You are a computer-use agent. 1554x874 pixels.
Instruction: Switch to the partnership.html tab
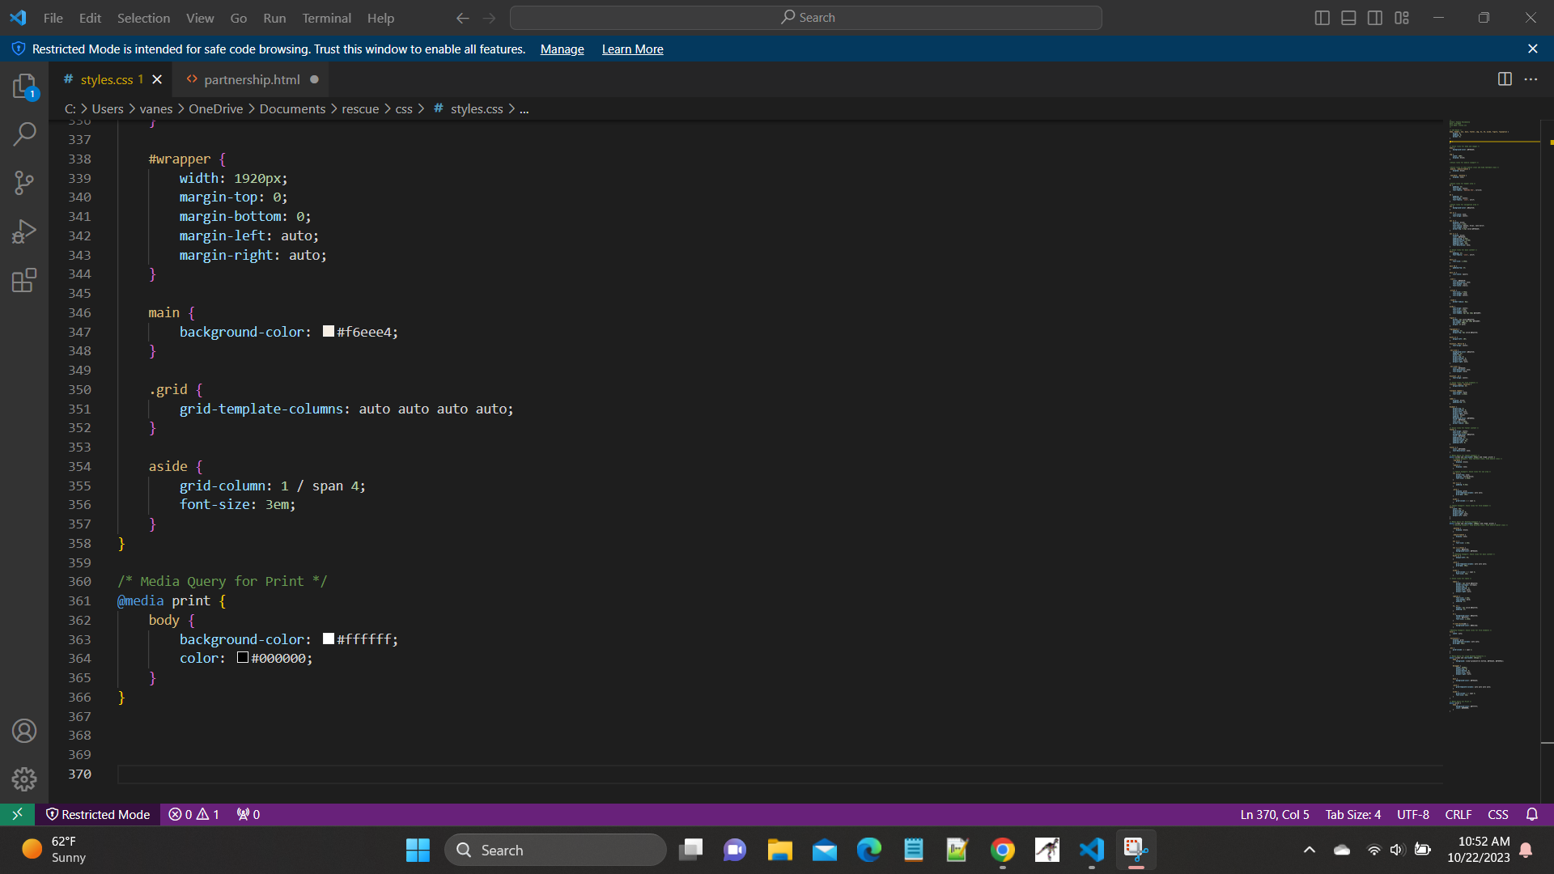(251, 79)
